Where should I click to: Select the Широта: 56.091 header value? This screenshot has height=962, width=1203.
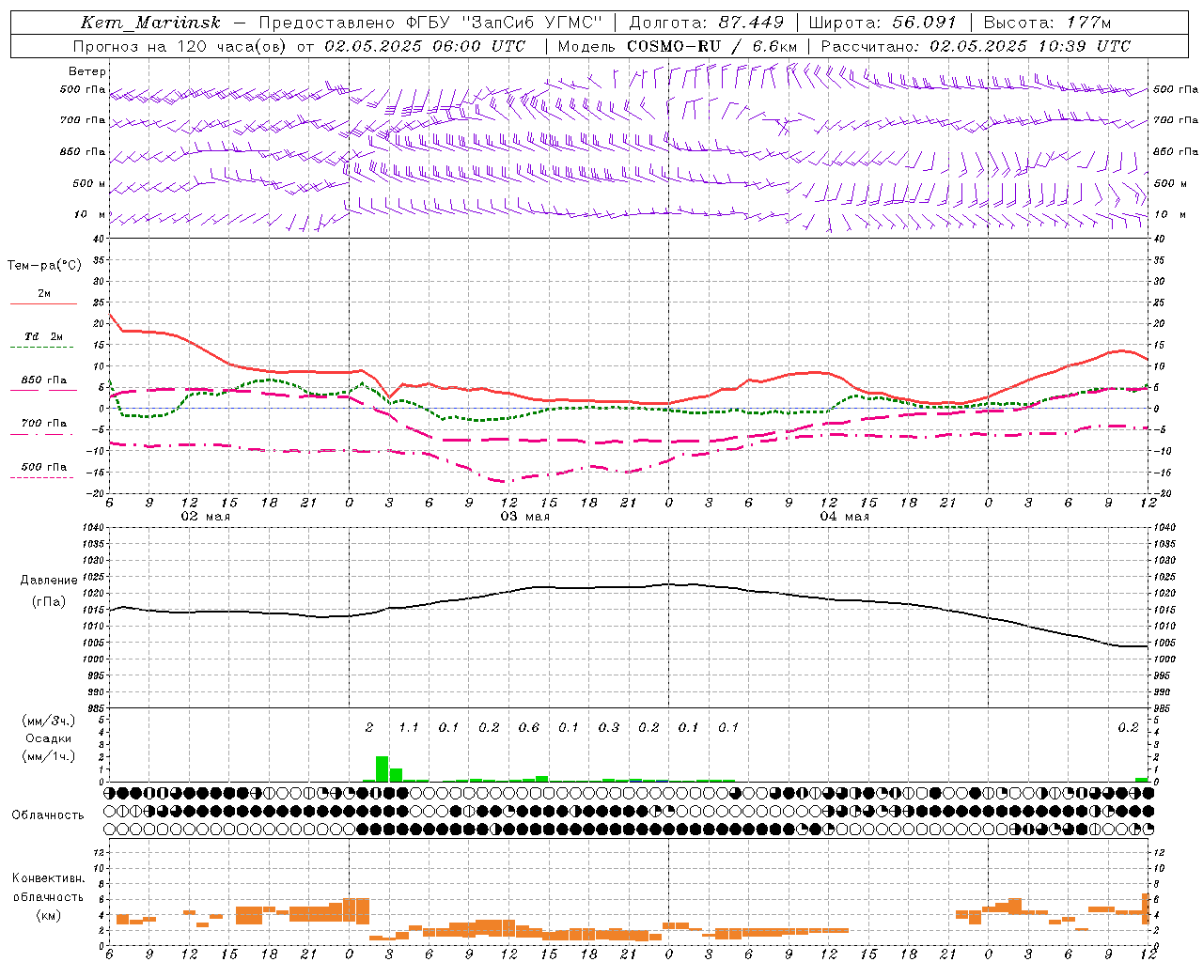coord(882,23)
